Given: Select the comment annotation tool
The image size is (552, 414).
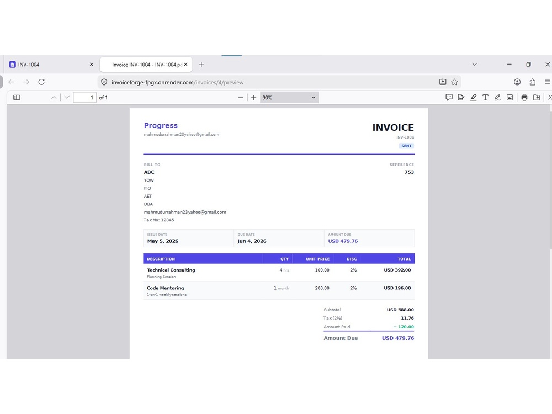Looking at the screenshot, I should coord(449,98).
